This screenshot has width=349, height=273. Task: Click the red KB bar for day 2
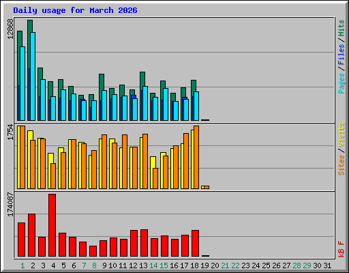pyautogui.click(x=31, y=235)
